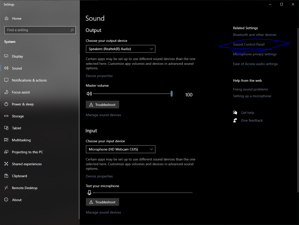Open Remote Desktop via its sidebar icon
The height and width of the screenshot is (225, 299).
[x=6, y=188]
